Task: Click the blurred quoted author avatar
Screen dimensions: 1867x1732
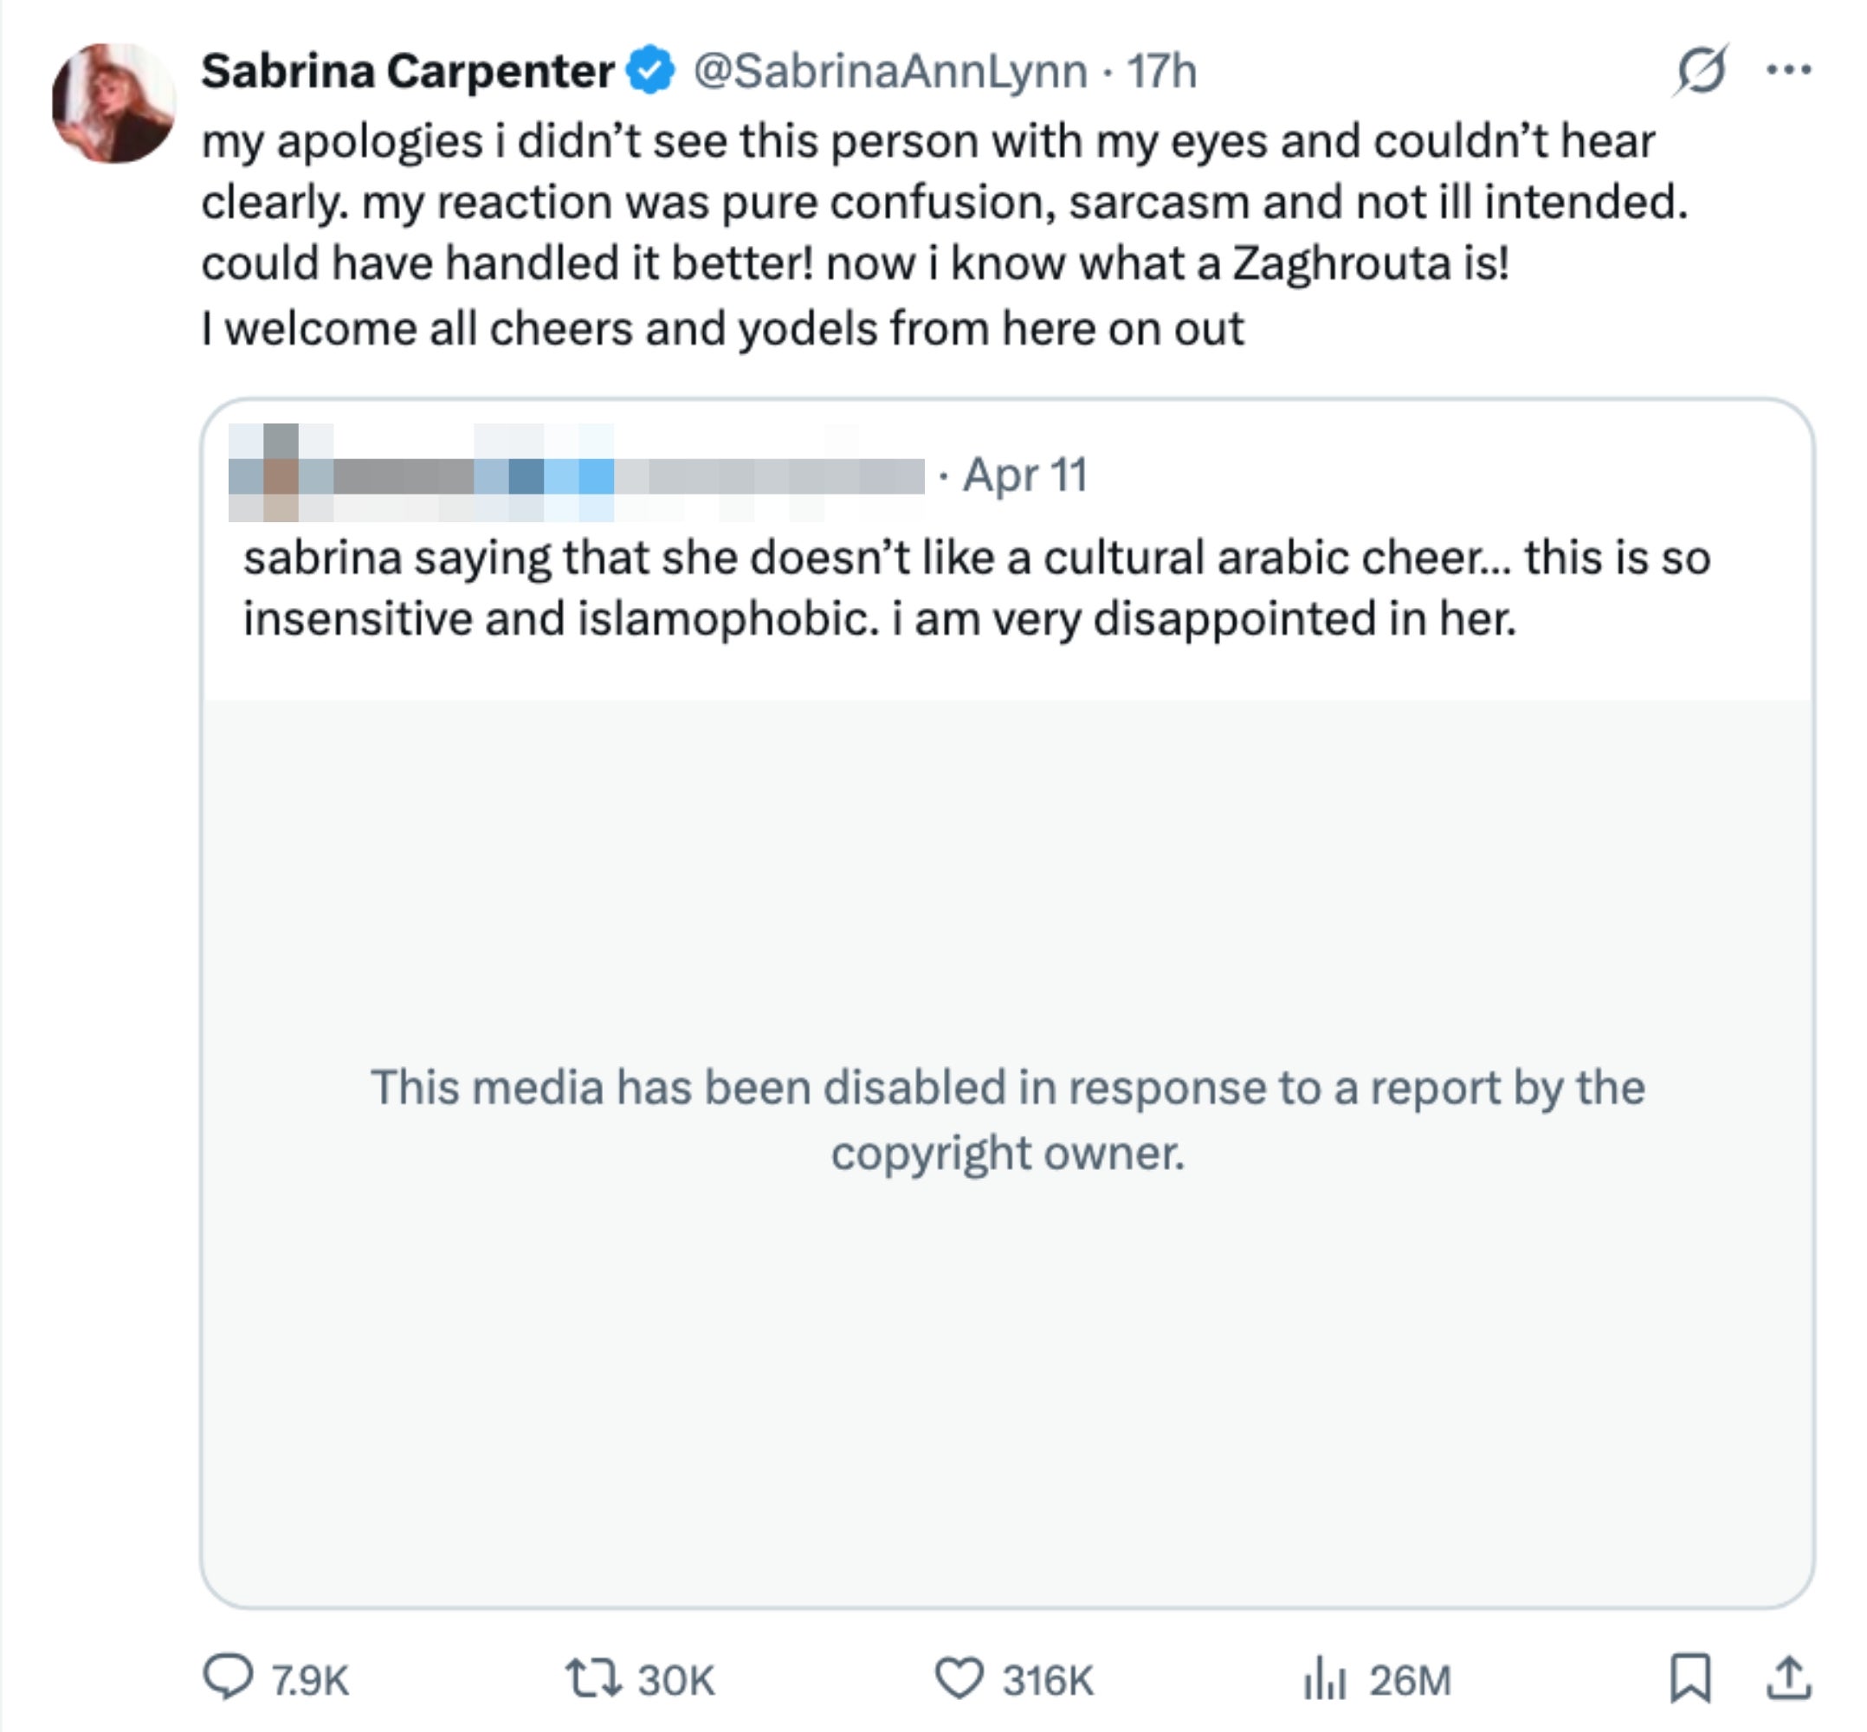Action: click(281, 474)
